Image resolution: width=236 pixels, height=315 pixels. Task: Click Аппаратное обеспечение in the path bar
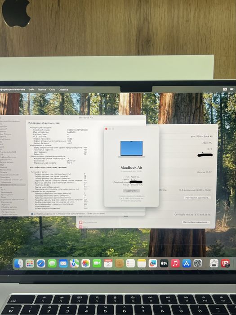[71, 214]
